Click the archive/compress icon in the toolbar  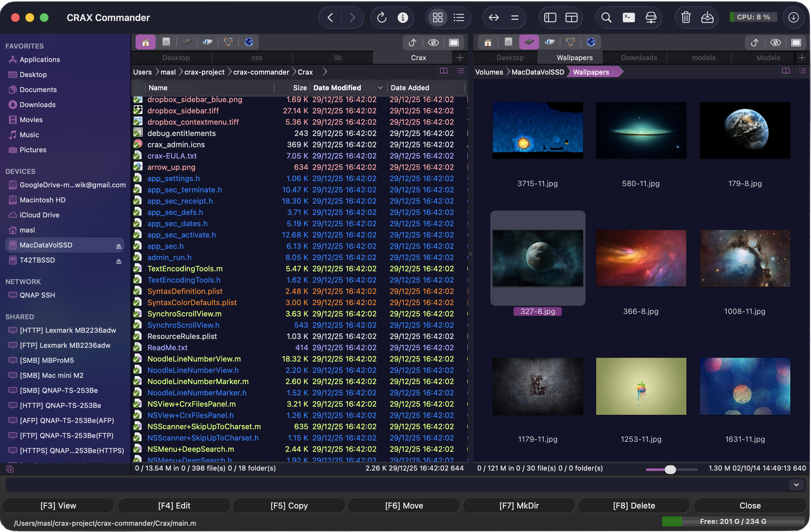(x=708, y=18)
